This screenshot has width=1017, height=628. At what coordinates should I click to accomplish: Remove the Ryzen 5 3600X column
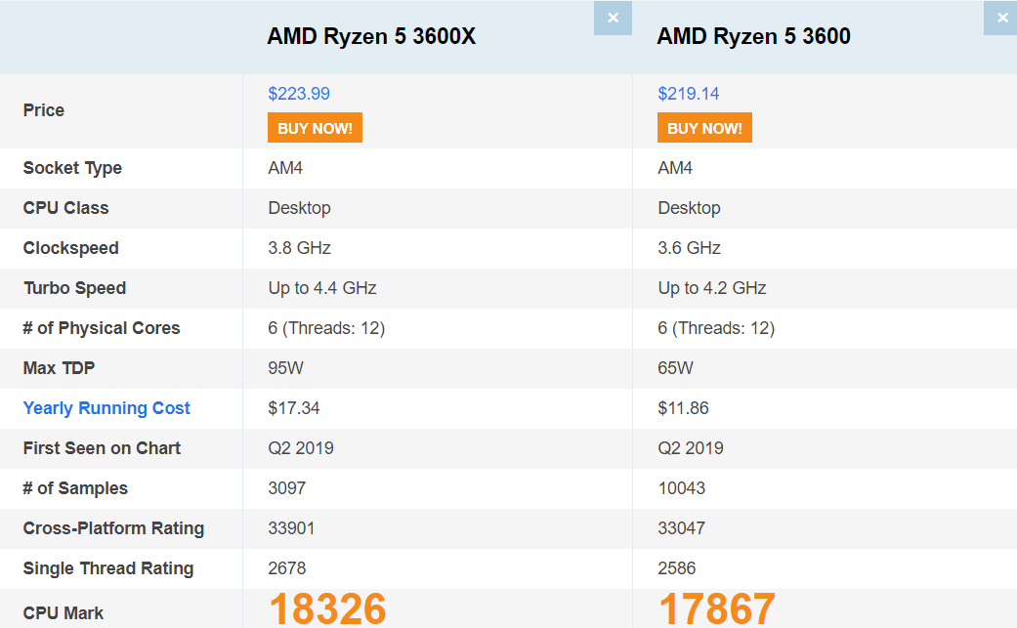click(613, 19)
